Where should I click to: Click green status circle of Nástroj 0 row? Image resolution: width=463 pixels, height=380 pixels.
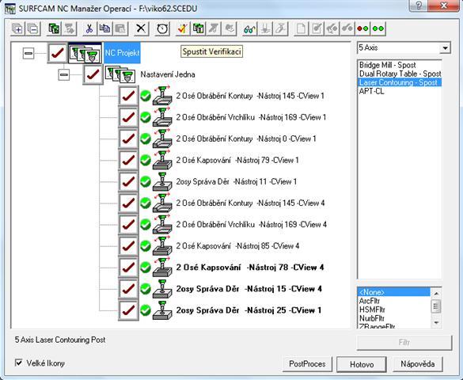146,139
